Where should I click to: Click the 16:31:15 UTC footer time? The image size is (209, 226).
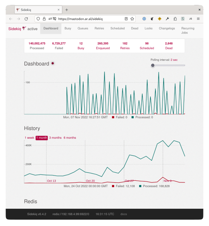pyautogui.click(x=105, y=214)
